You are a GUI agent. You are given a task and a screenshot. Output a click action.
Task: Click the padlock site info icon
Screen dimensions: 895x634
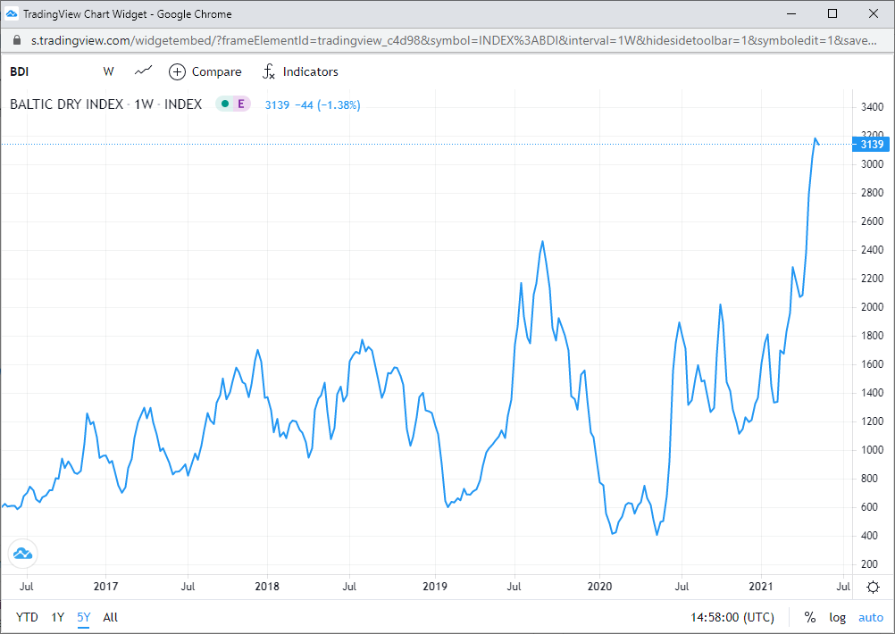[17, 41]
